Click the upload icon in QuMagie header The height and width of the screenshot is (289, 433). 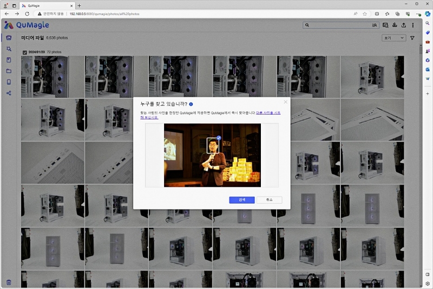403,25
